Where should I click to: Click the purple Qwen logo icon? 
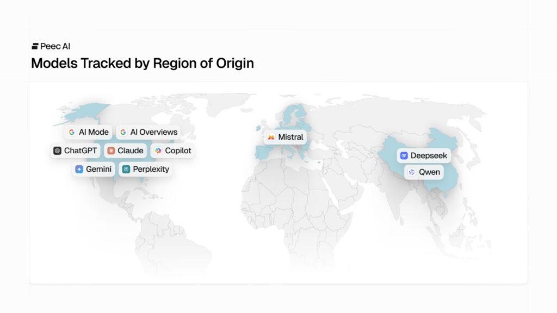[x=412, y=172]
